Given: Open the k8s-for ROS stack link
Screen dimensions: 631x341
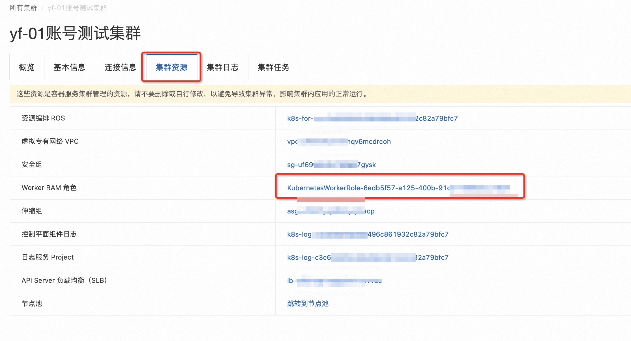Looking at the screenshot, I should [372, 118].
